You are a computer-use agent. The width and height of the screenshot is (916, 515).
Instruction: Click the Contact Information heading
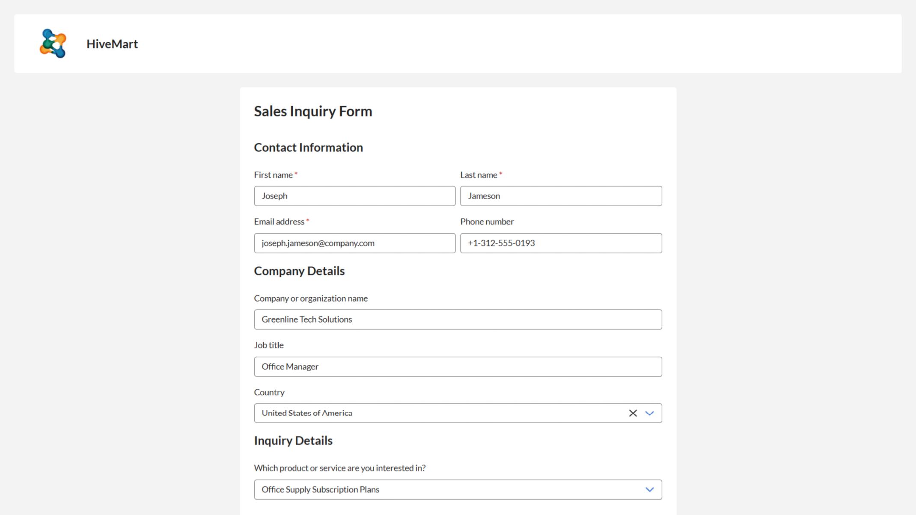[308, 147]
